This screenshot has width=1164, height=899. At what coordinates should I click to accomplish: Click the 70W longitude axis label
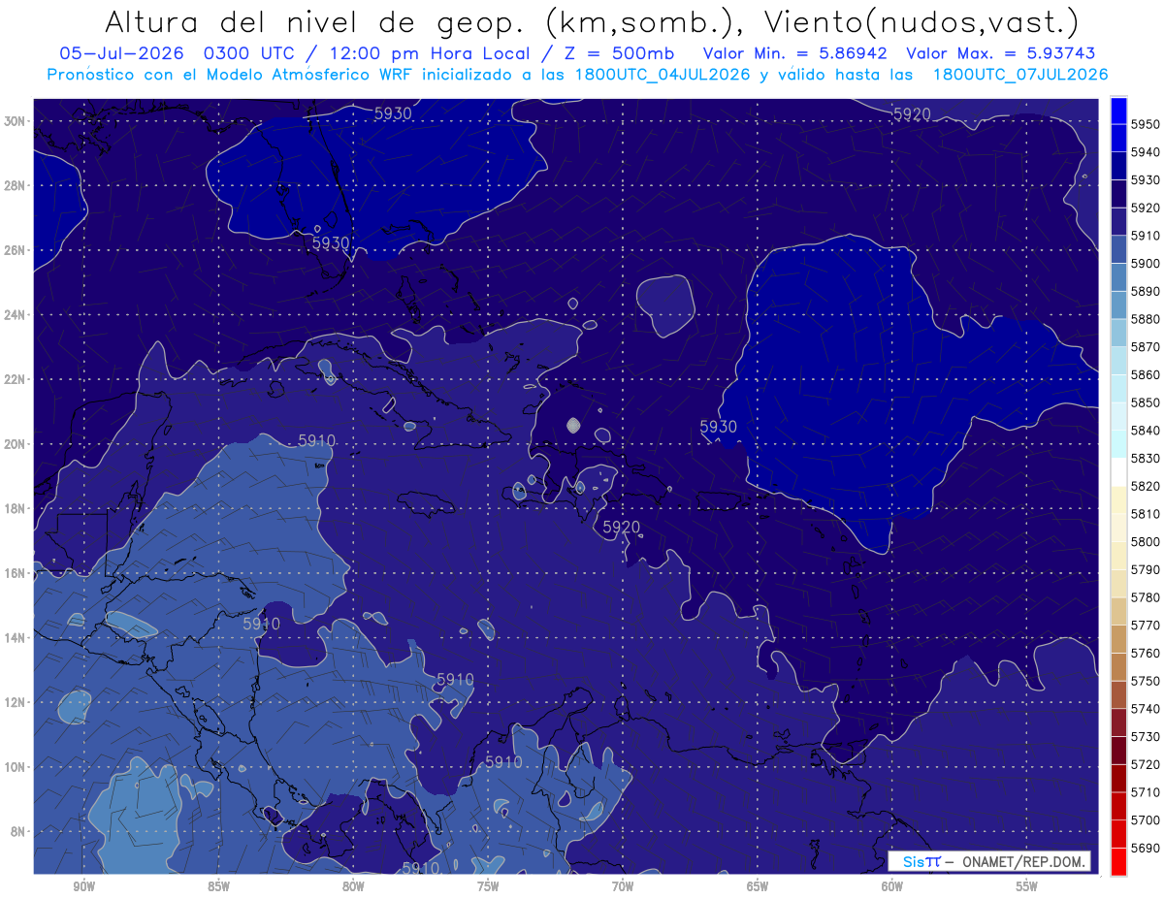pyautogui.click(x=623, y=886)
